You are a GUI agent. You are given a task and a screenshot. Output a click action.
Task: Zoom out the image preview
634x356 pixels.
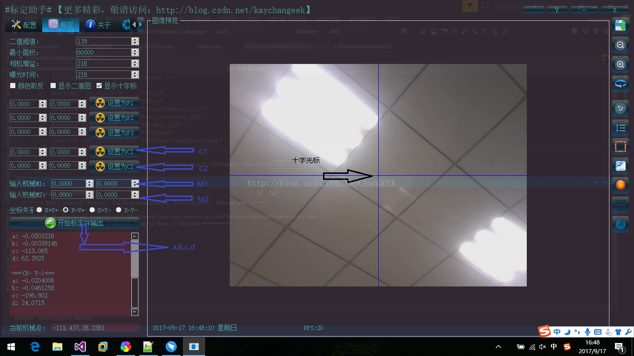[x=621, y=45]
